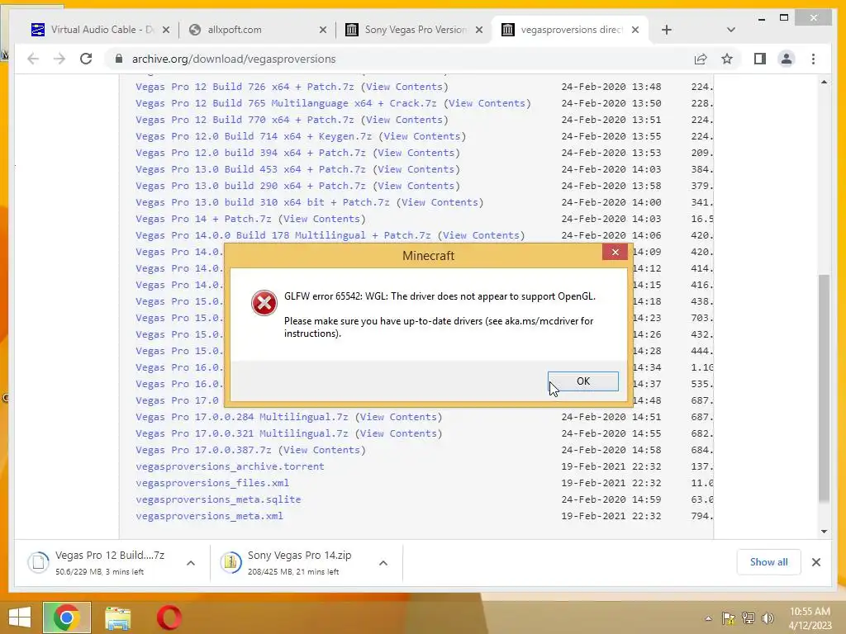Image resolution: width=846 pixels, height=634 pixels.
Task: Click the scrollbar up arrow
Action: (824, 82)
